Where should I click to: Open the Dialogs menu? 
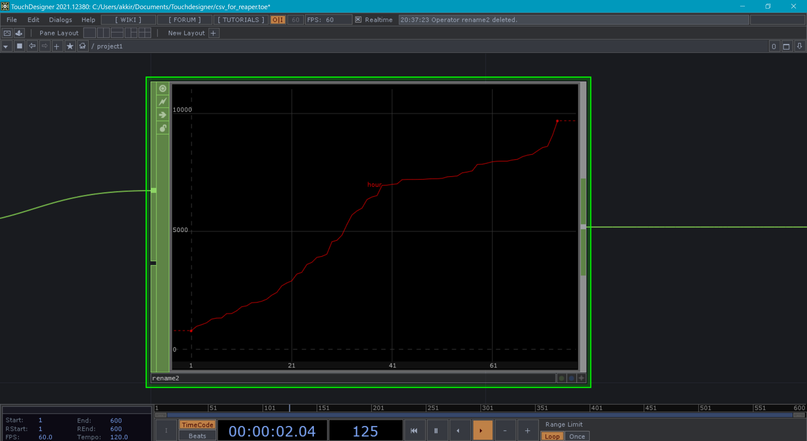point(60,20)
